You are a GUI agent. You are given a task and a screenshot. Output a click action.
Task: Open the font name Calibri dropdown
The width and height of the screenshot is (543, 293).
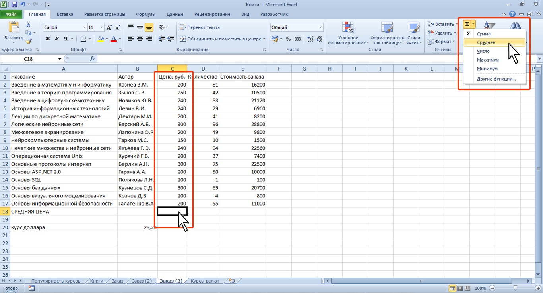(x=84, y=27)
